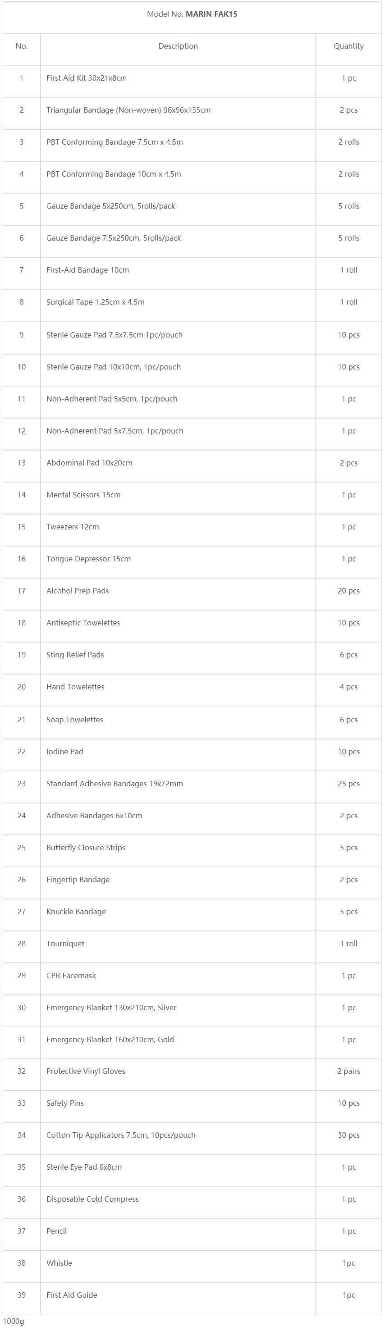Select the 20 pcs quantity cell
384x1331 pixels.
(x=348, y=591)
